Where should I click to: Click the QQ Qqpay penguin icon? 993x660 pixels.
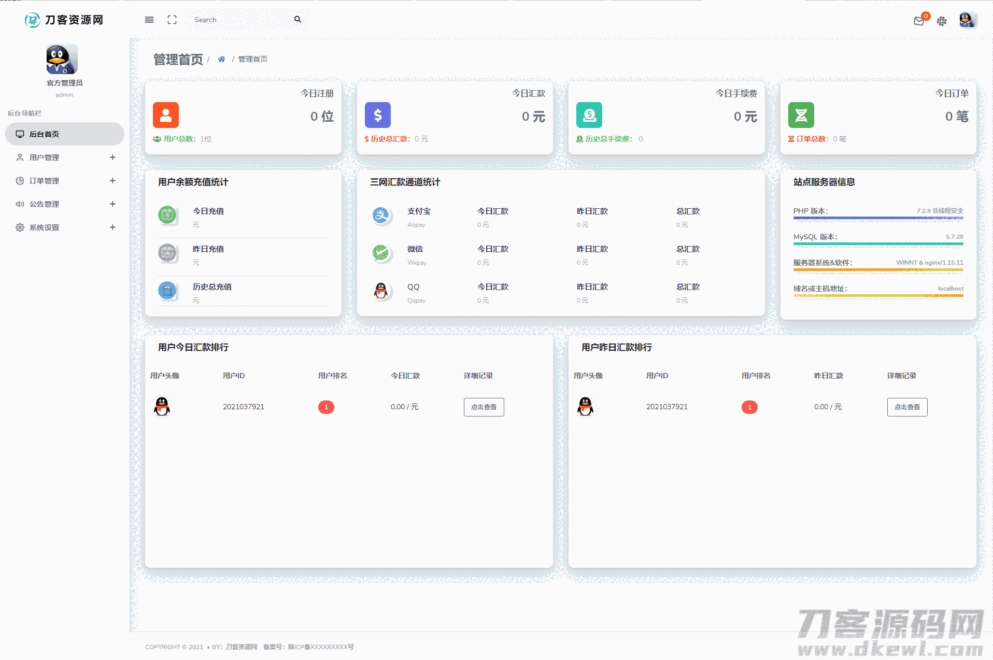click(381, 291)
